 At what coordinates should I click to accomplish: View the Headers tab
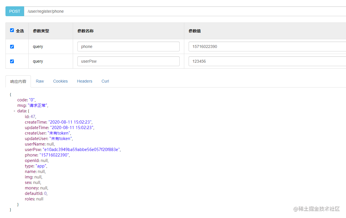(84, 81)
